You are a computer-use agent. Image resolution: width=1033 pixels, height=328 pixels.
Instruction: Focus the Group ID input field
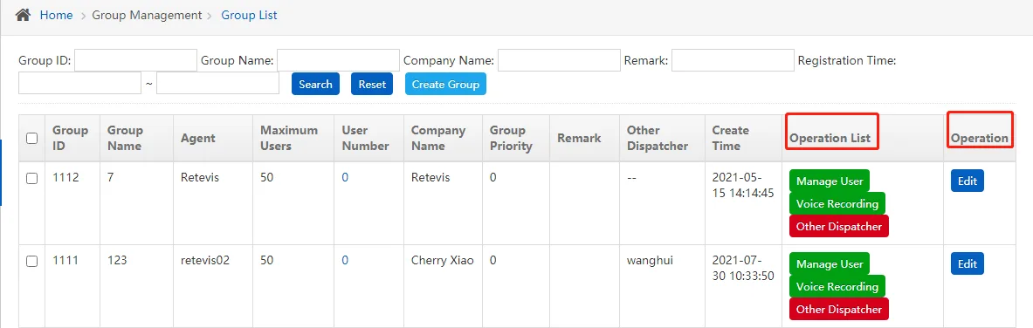coord(135,60)
